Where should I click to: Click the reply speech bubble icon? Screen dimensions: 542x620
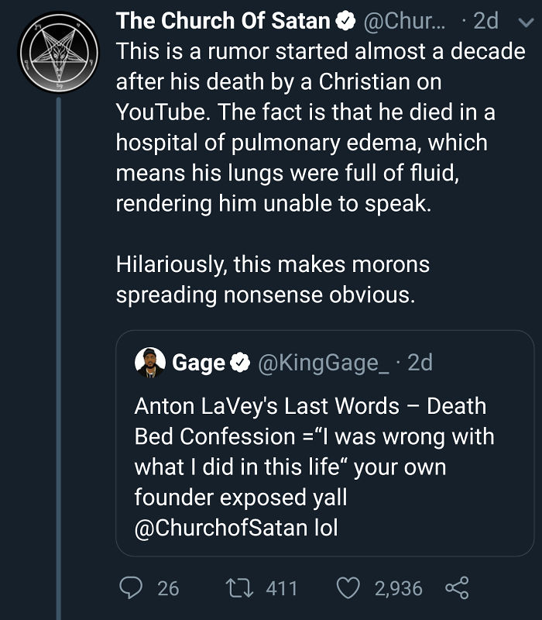pos(132,588)
